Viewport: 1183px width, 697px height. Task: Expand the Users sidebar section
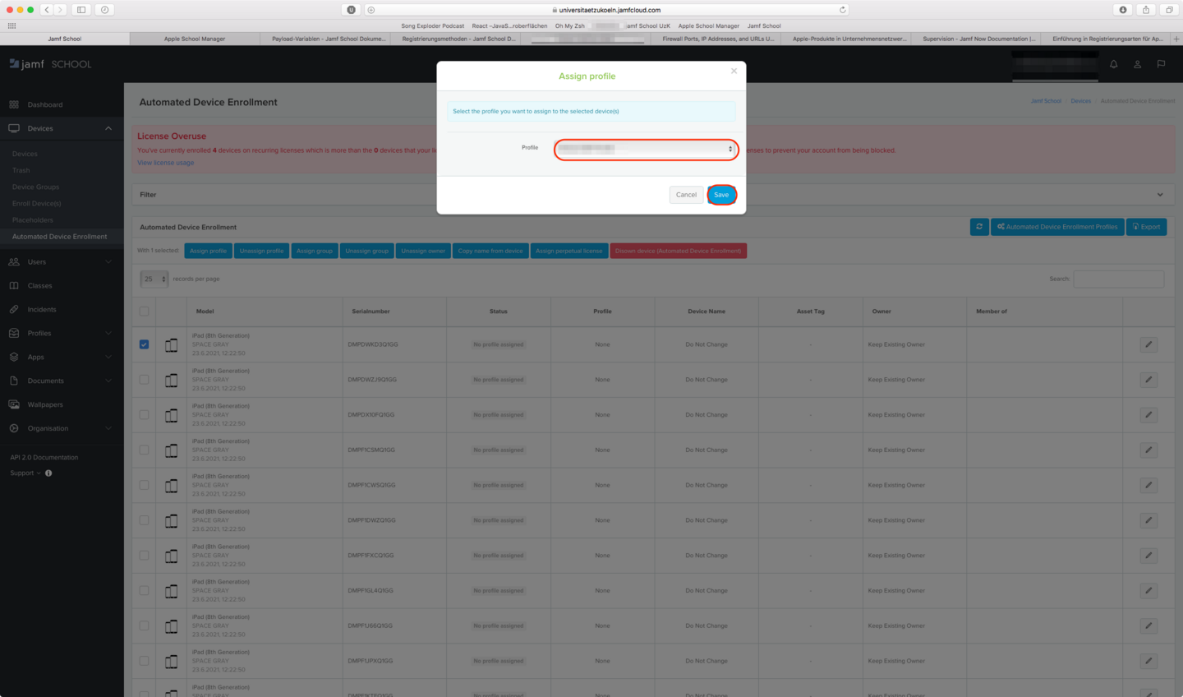click(108, 262)
